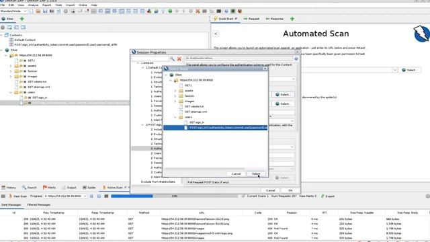Click OK in Session Properties dialog
This screenshot has width=430, height=242.
tap(290, 190)
